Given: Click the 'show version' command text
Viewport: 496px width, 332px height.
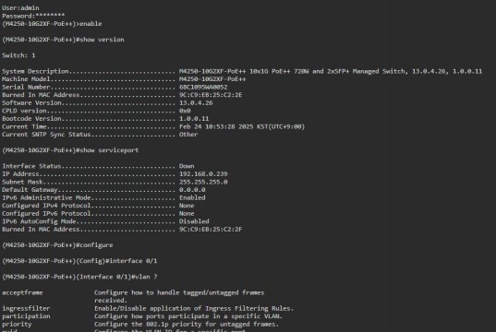Looking at the screenshot, I should point(102,40).
